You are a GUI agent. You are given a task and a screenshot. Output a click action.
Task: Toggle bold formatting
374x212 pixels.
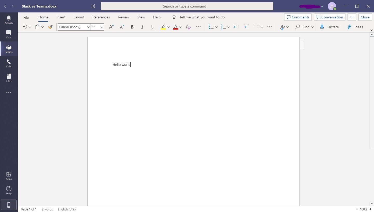pyautogui.click(x=132, y=27)
